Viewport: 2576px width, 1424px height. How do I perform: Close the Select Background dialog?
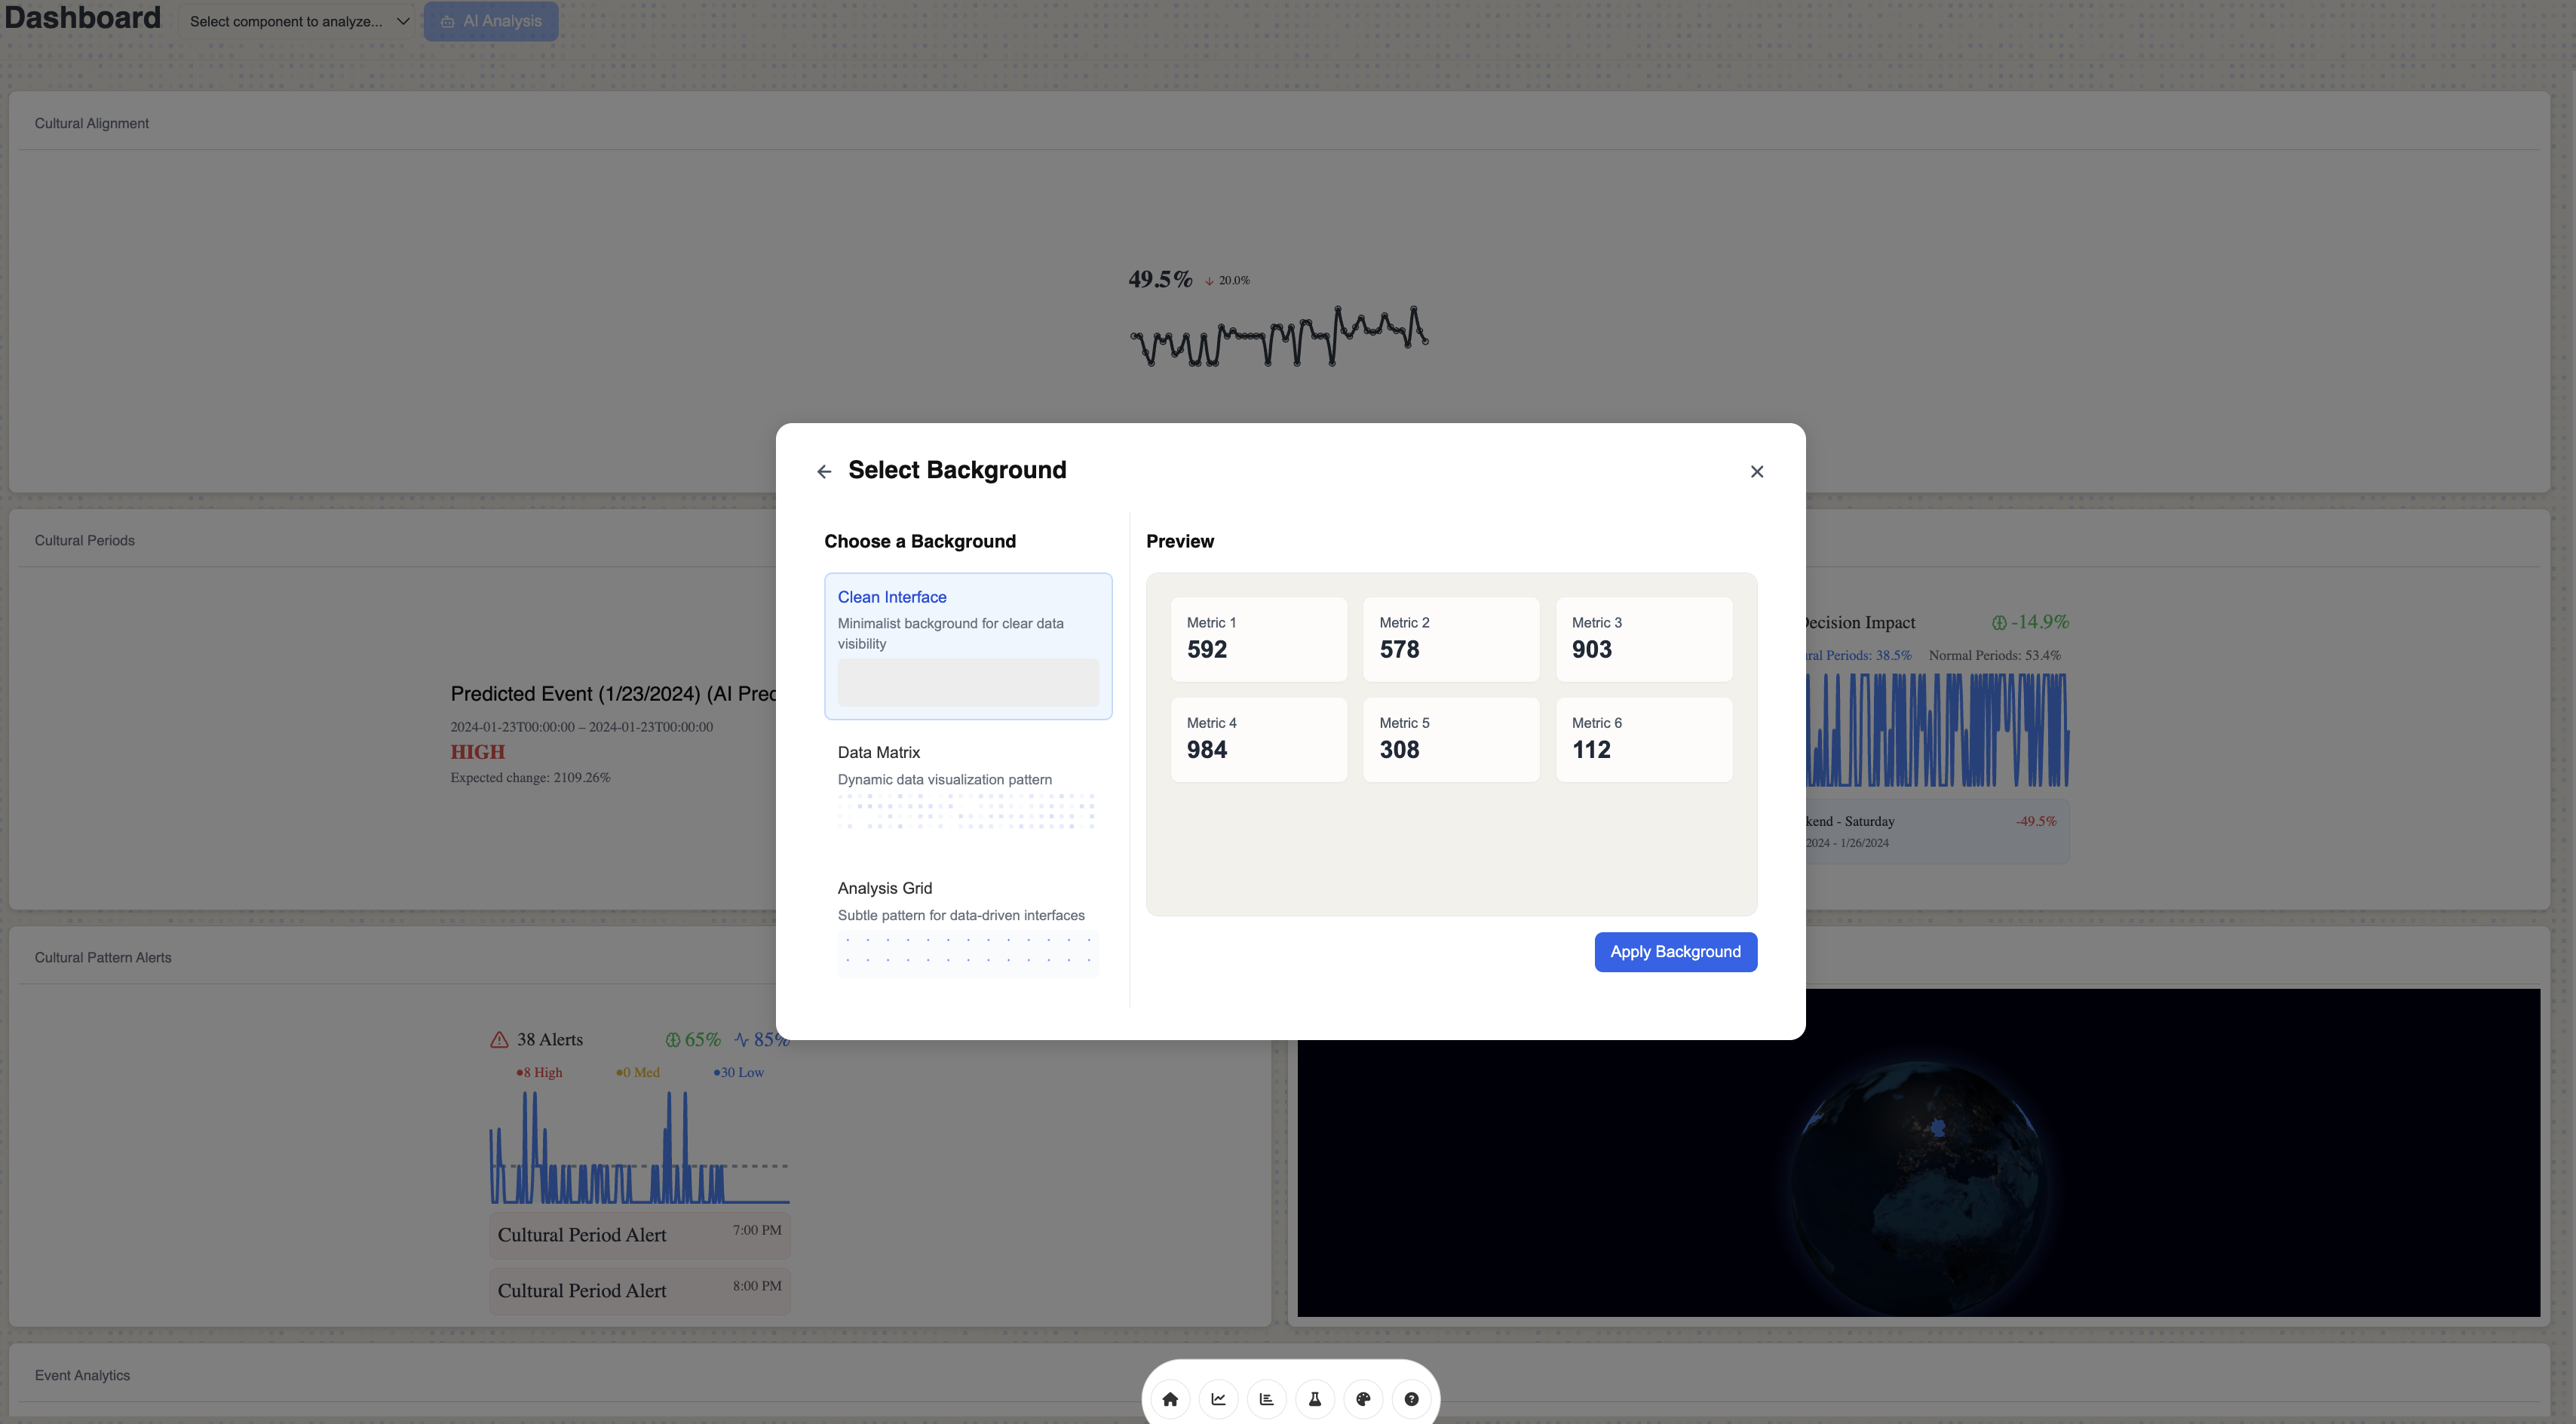tap(1757, 471)
